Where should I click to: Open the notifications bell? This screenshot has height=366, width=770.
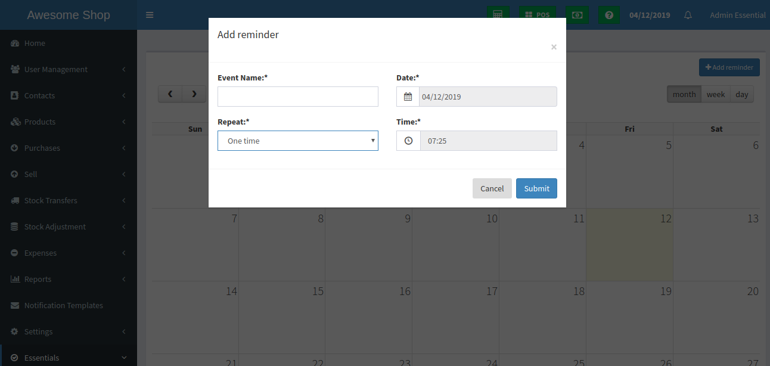pos(688,15)
